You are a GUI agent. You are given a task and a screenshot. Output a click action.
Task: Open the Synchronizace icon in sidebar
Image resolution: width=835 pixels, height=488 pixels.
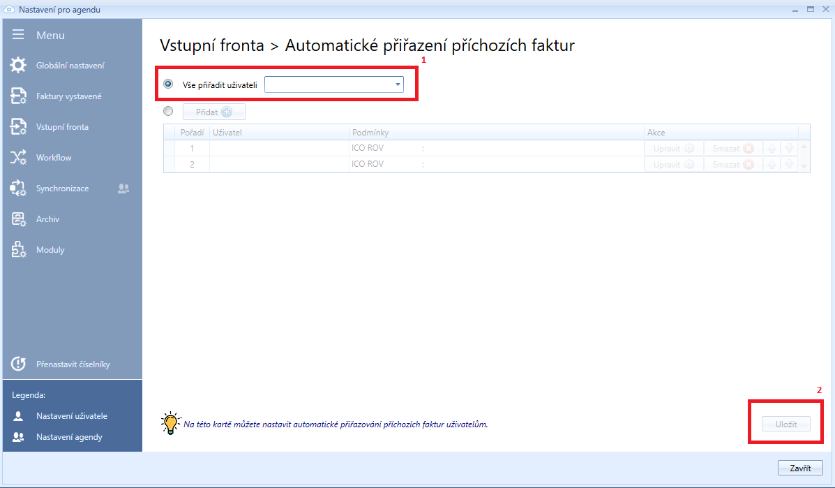[18, 188]
